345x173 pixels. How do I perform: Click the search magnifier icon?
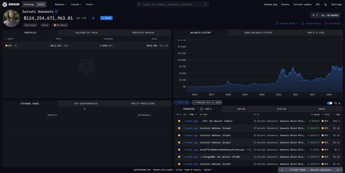coord(139,5)
